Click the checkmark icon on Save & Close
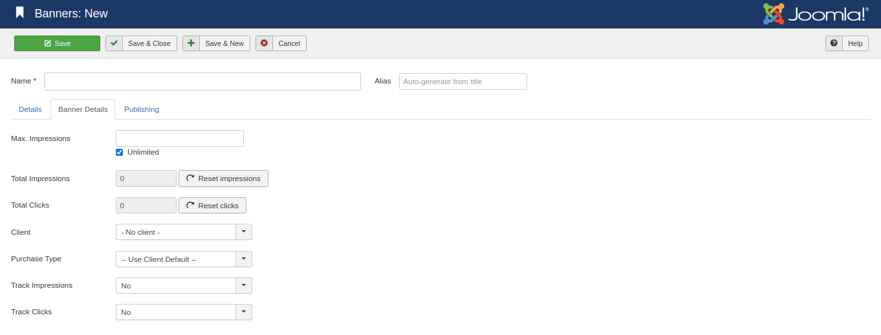881x335 pixels. [x=114, y=43]
